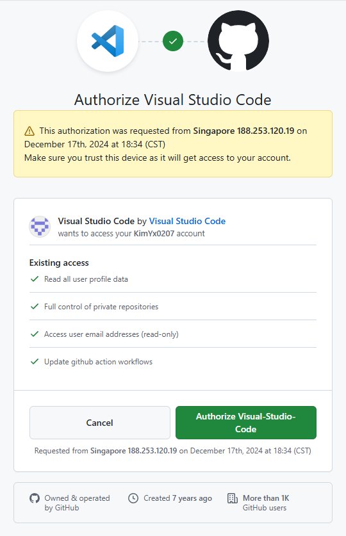346x536 pixels.
Task: Click 'Full control of private repositories' text
Action: 101,307
